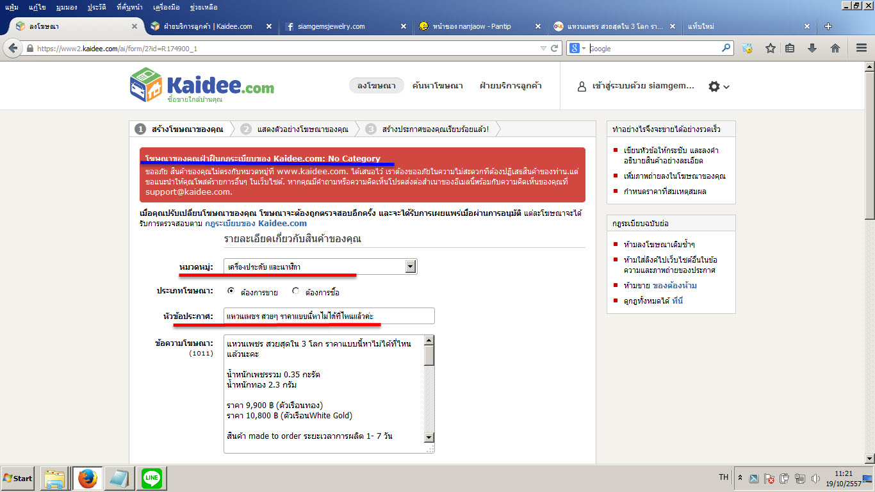Click เข้าสู่ระบบด้วย siamgem... account text
This screenshot has height=492, width=875.
click(x=643, y=86)
